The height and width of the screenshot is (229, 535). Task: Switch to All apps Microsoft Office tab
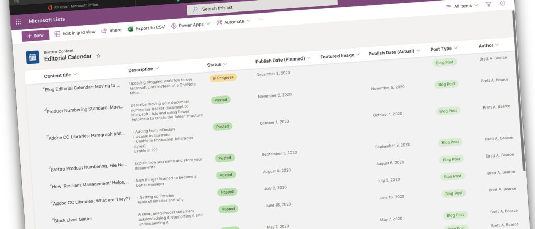tap(72, 7)
